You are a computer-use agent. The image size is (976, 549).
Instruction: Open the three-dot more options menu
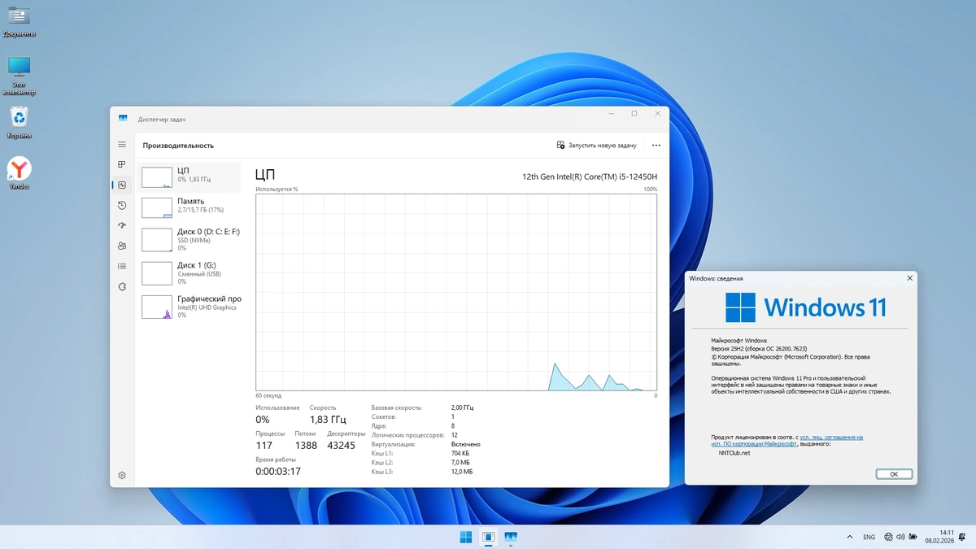(656, 146)
